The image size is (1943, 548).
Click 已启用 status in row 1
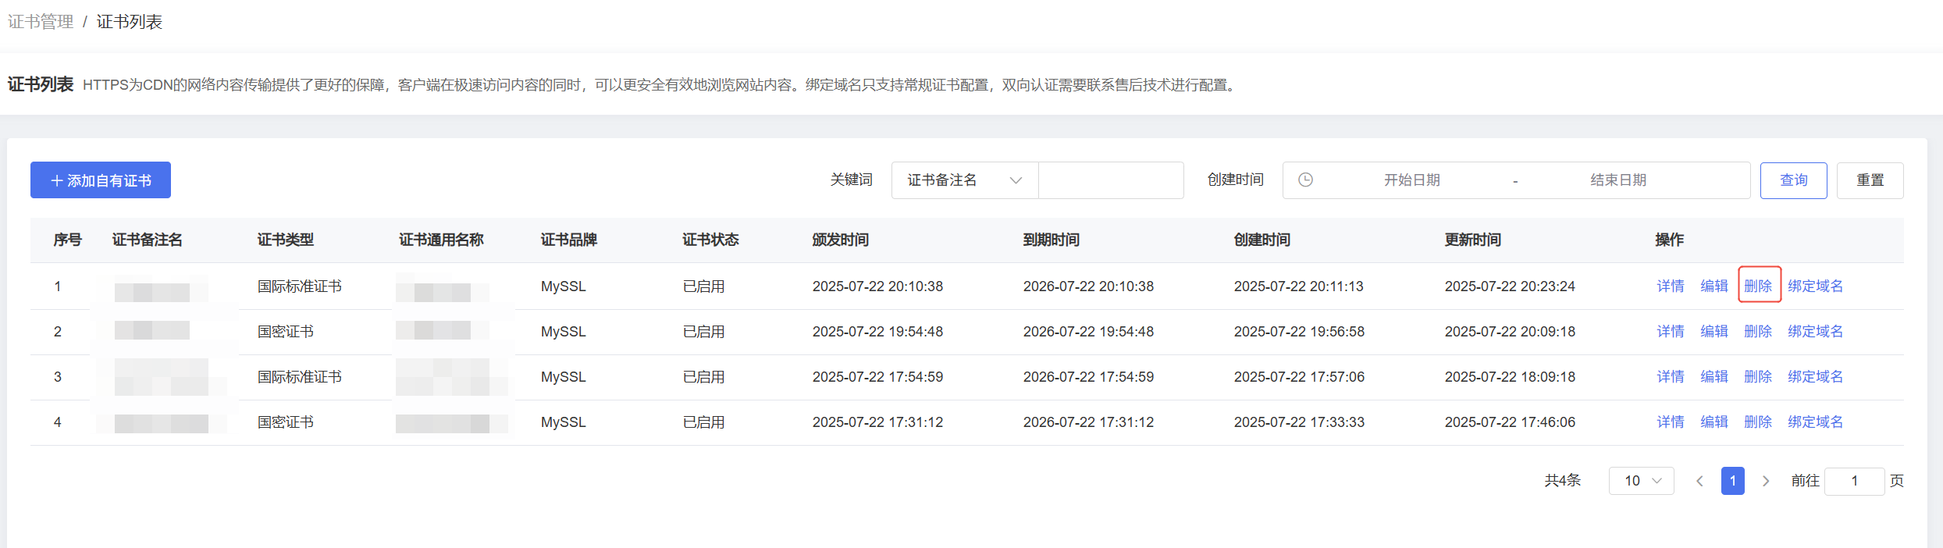point(703,286)
